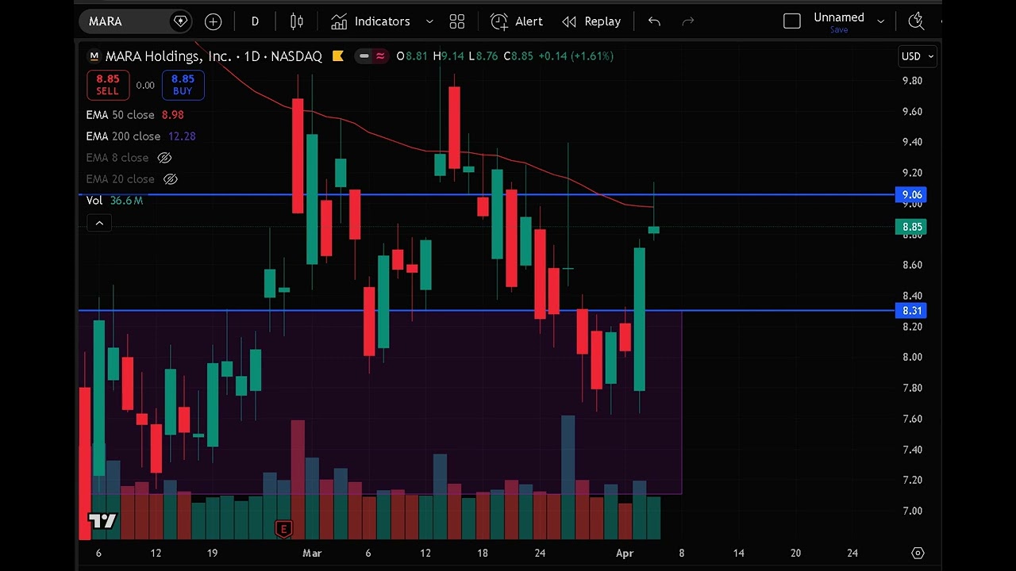Expand the Indicators favorites dropdown arrow
This screenshot has height=571, width=1016.
click(429, 21)
